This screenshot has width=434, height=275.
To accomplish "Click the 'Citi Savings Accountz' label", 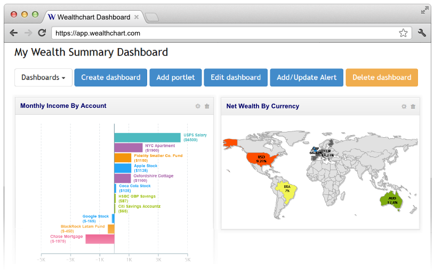I will (139, 206).
